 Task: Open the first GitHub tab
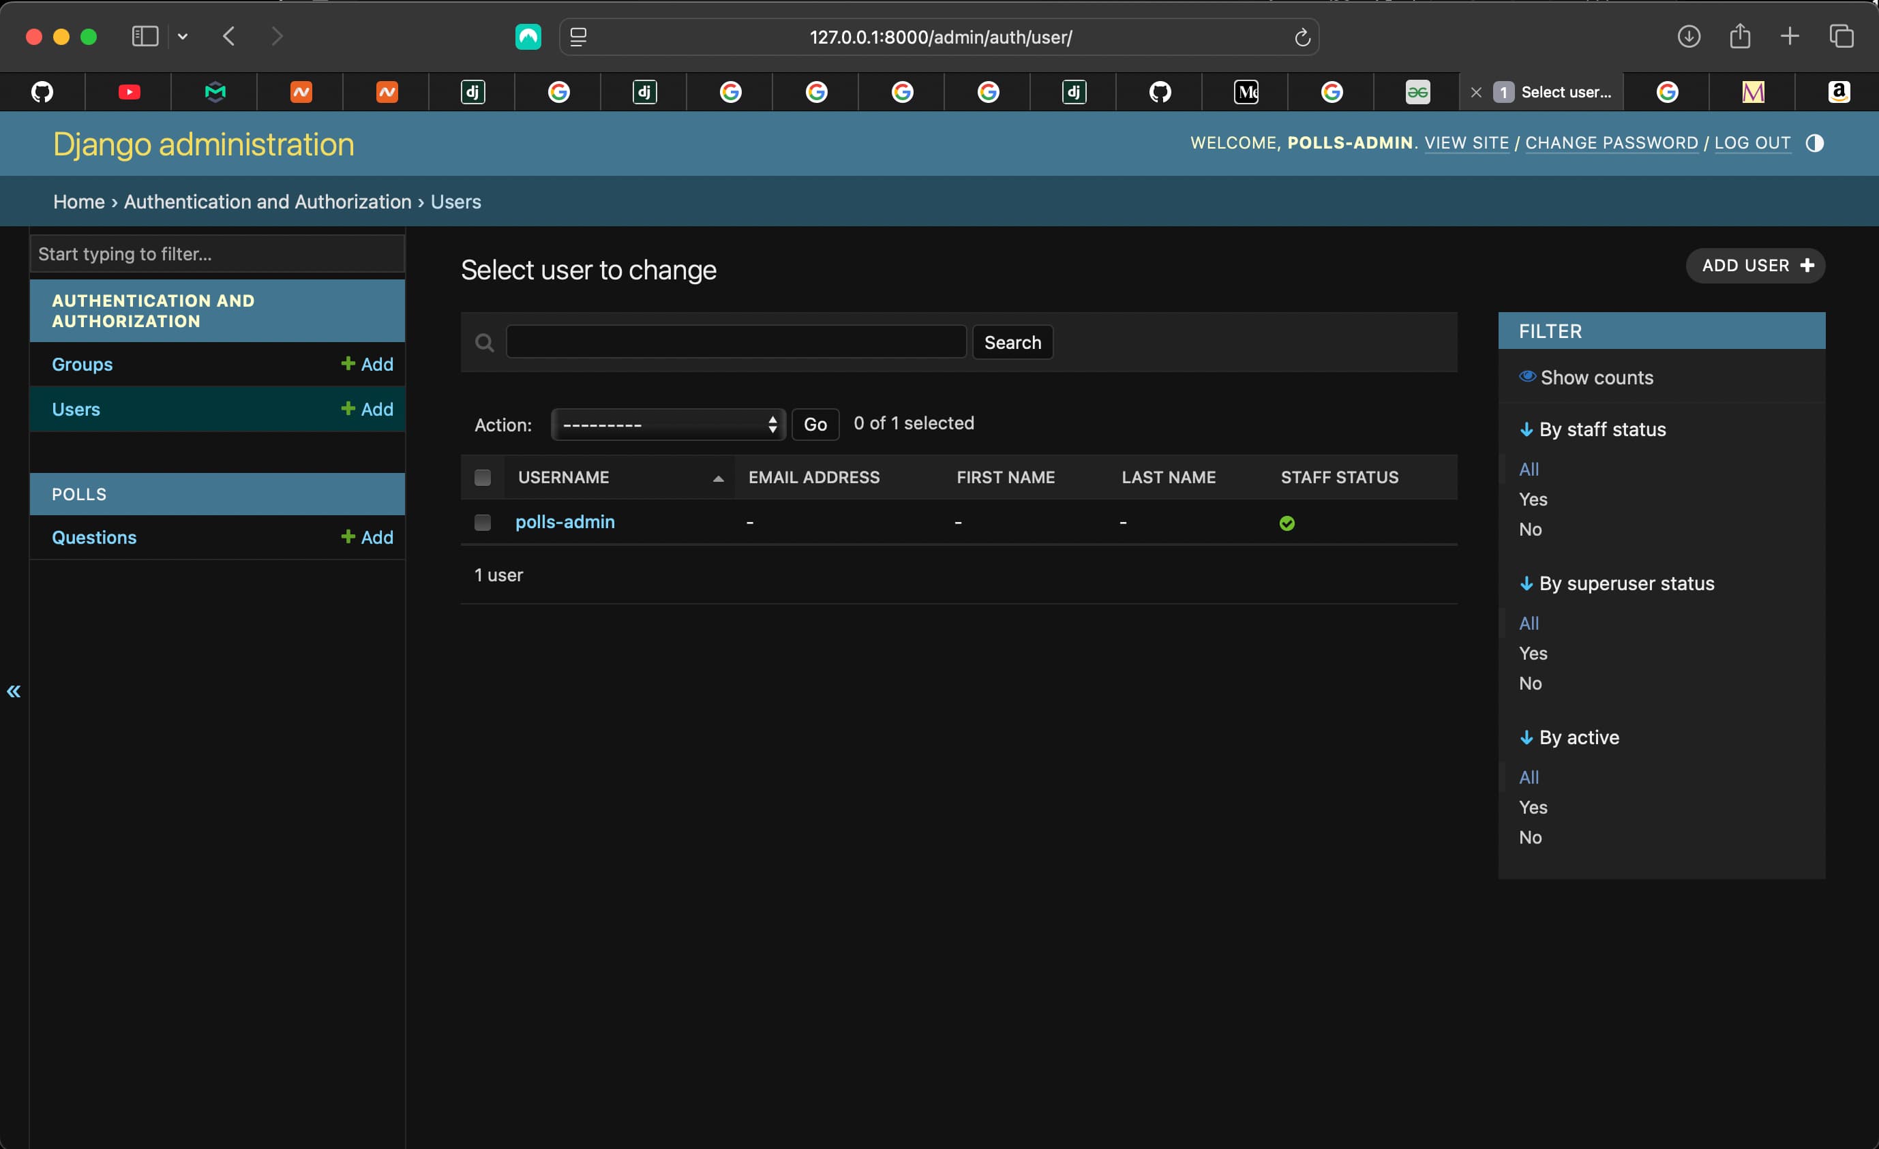click(43, 92)
